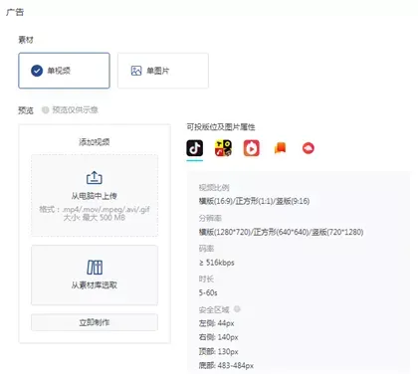This screenshot has width=418, height=374.
Task: Open the orange bookmark app placement tab
Action: point(280,148)
